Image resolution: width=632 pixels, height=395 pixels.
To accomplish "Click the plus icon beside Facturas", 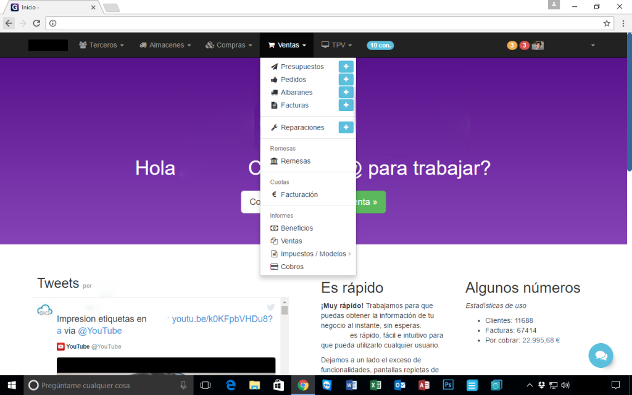I will tap(346, 106).
